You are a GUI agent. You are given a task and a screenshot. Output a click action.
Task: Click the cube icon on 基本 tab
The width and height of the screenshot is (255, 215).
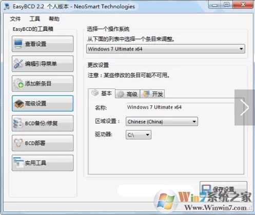click(95, 93)
